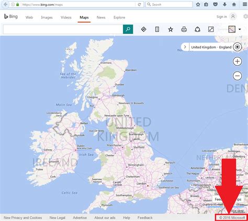The image size is (248, 221).
Task: Open Bing settings gear icon
Action: point(245,17)
